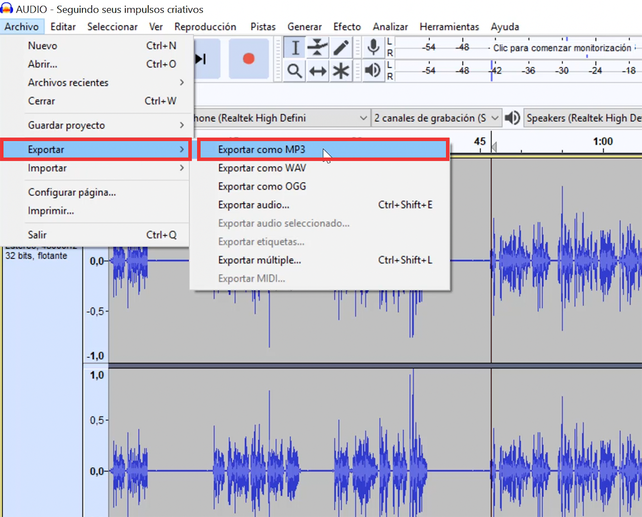Open the Reproducción menu
The width and height of the screenshot is (642, 517).
coord(205,27)
